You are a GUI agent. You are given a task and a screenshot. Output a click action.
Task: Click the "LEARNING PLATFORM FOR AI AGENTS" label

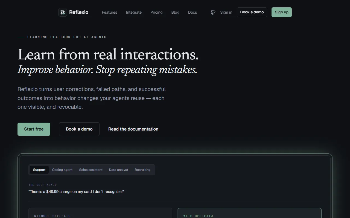click(x=67, y=37)
